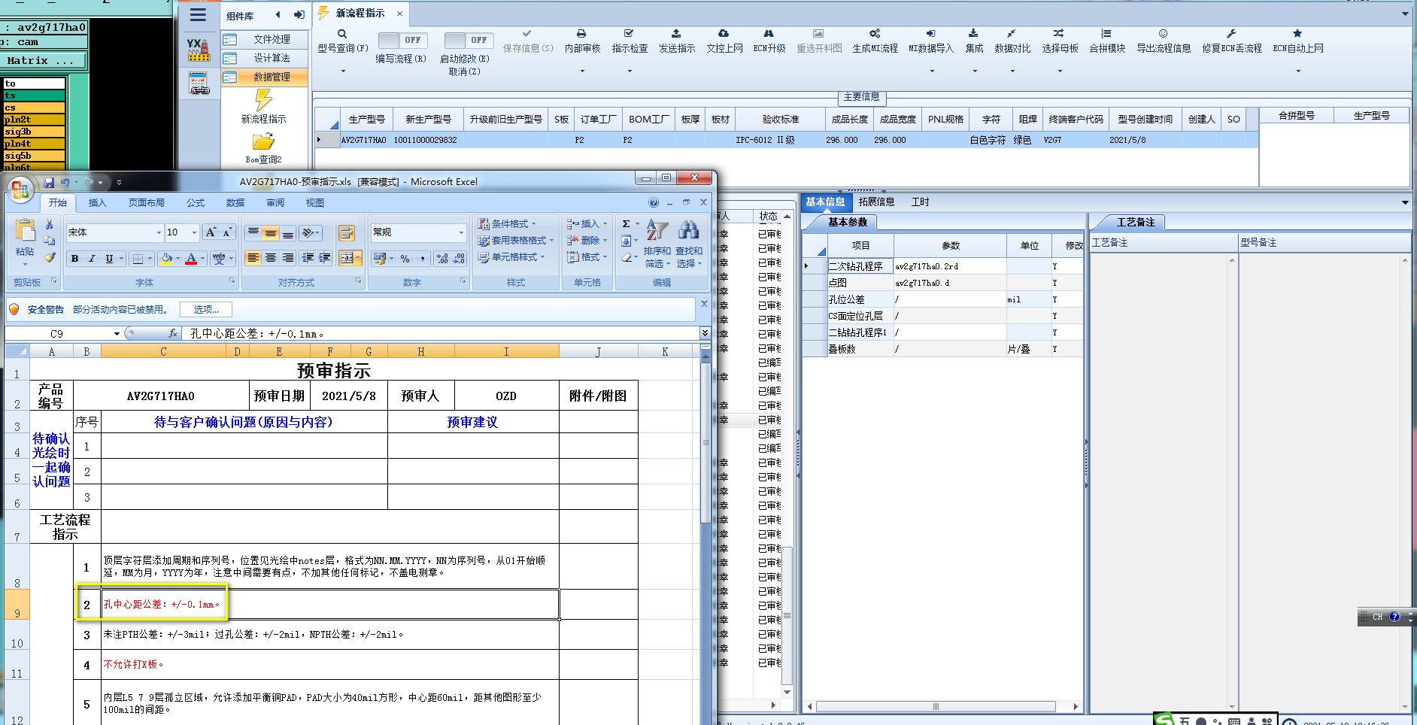Viewport: 1417px width, 725px height.
Task: Close the 新流程指示 tab
Action: coord(399,14)
